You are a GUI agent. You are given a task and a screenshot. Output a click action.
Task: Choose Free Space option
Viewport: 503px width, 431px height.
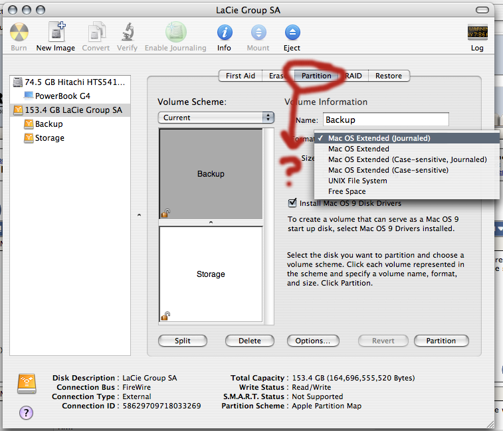click(407, 191)
